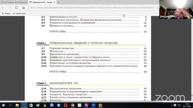Open the blue bird messenger in taskbar
Screen dimensions: 193x108
point(59,105)
